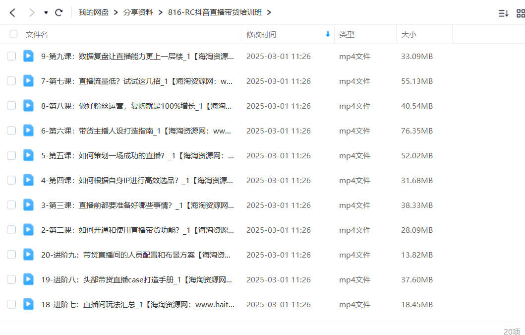Expand chevron after 分享资料
Image resolution: width=525 pixels, height=335 pixels.
click(161, 12)
